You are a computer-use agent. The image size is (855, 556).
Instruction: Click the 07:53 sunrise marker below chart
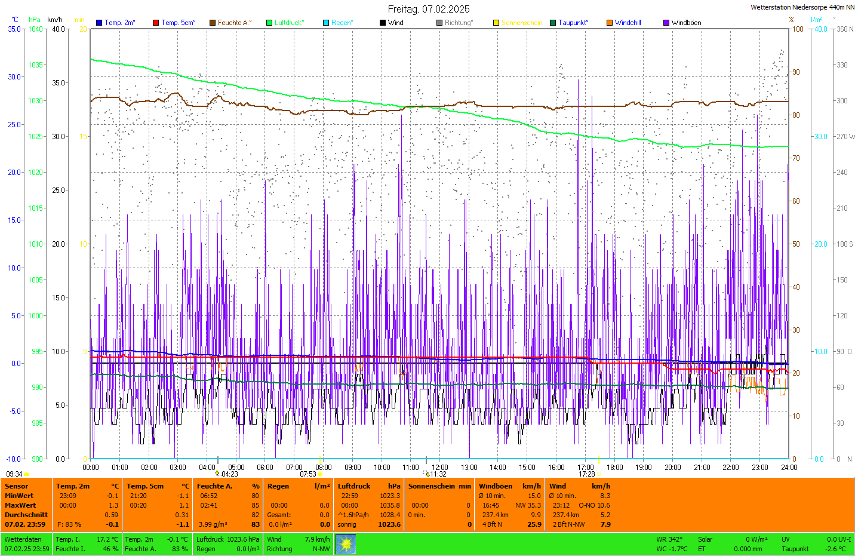tap(308, 474)
